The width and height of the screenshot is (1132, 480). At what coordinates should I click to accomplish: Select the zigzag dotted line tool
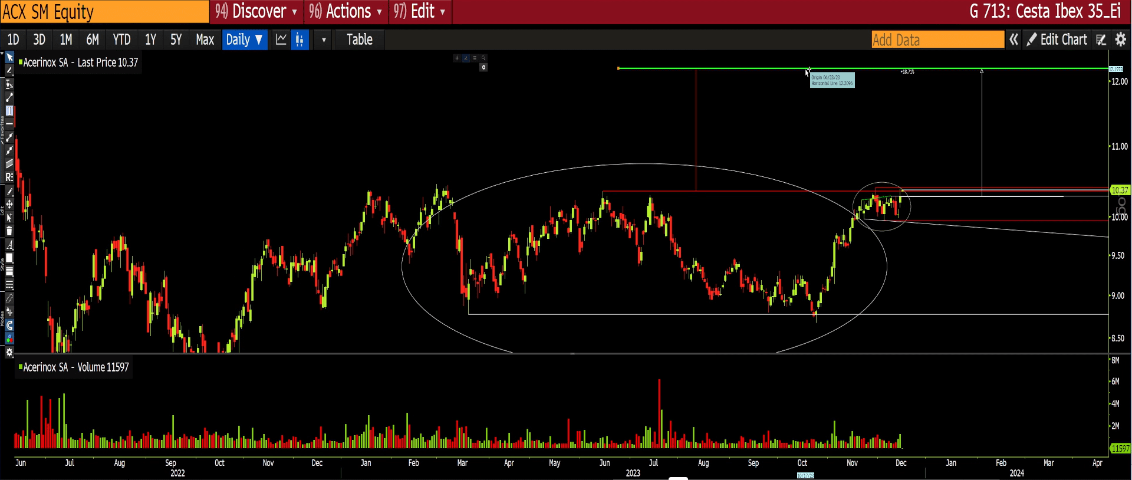[9, 150]
